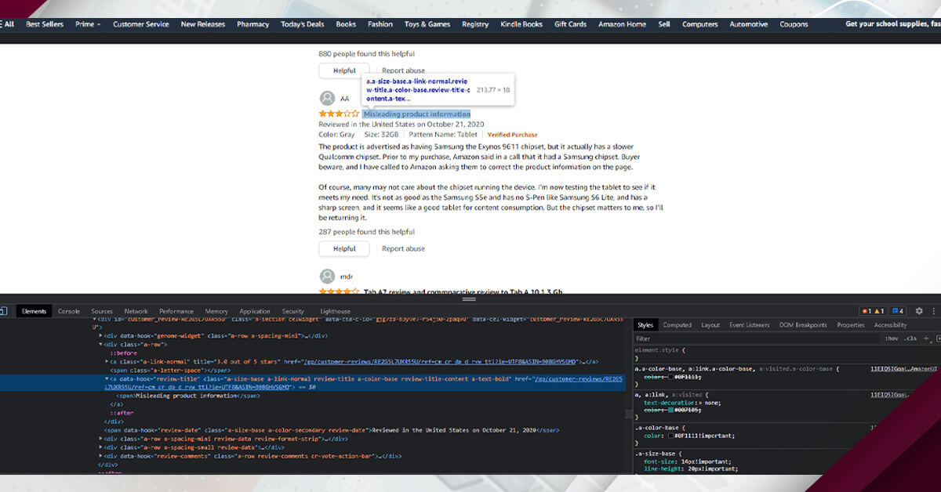Click the yellow warning count badge

point(879,311)
